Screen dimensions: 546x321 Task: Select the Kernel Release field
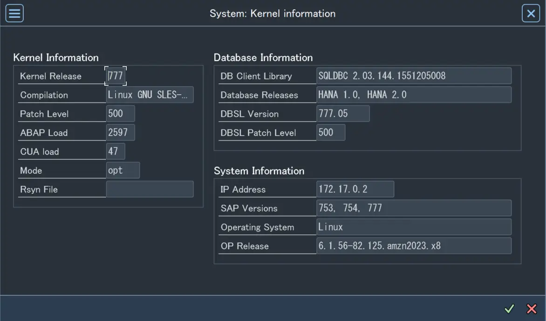click(116, 76)
